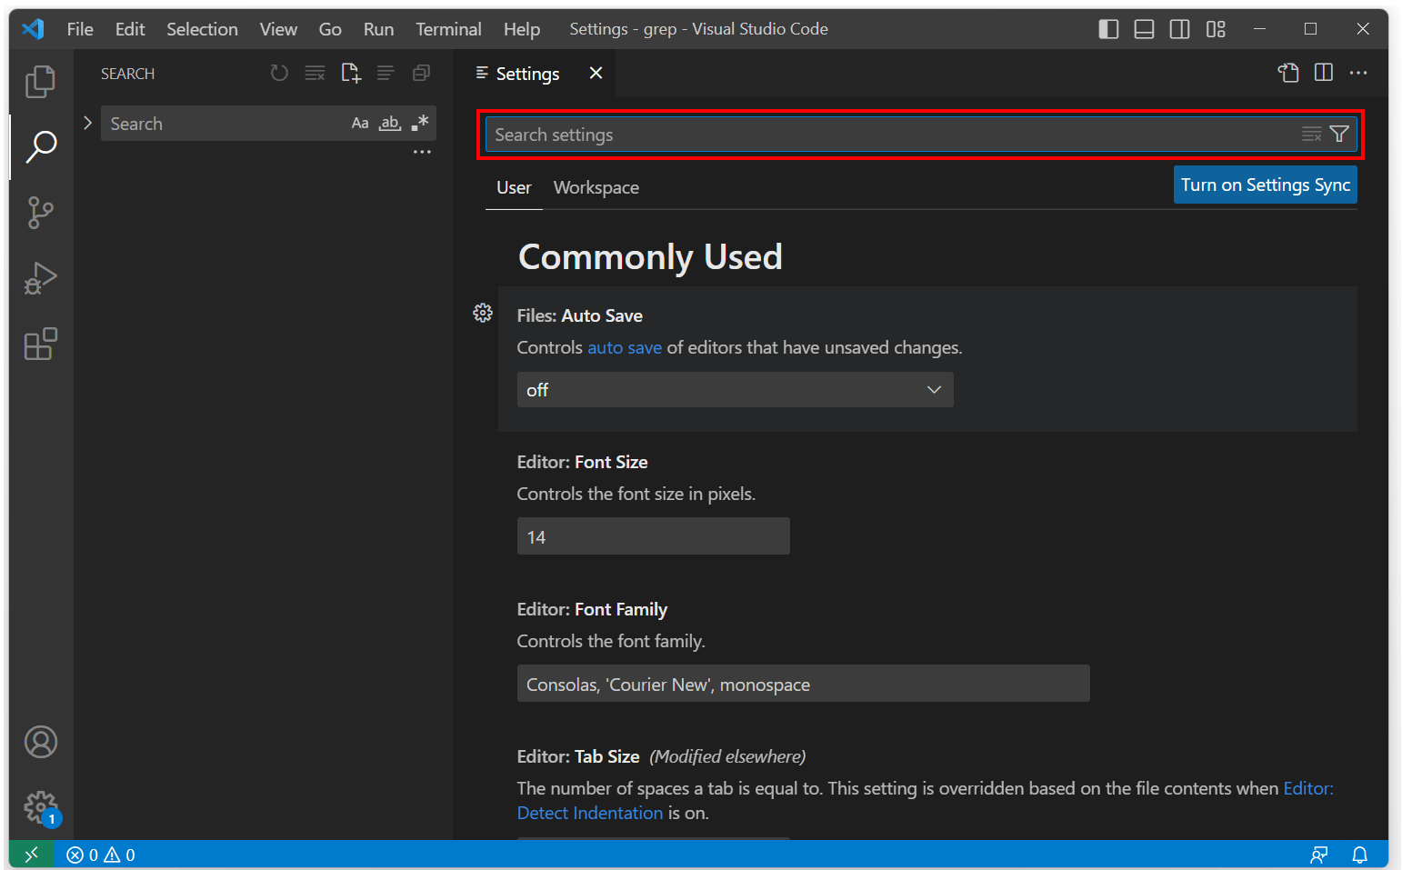
Task: Switch to the Workspace settings tab
Action: 596,187
